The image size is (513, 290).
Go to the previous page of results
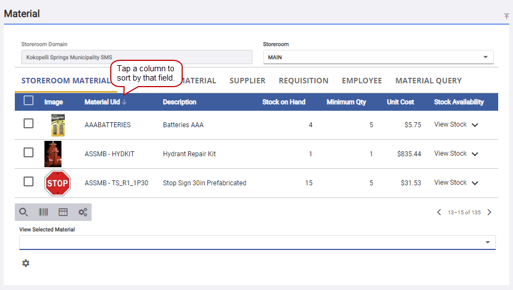click(439, 212)
